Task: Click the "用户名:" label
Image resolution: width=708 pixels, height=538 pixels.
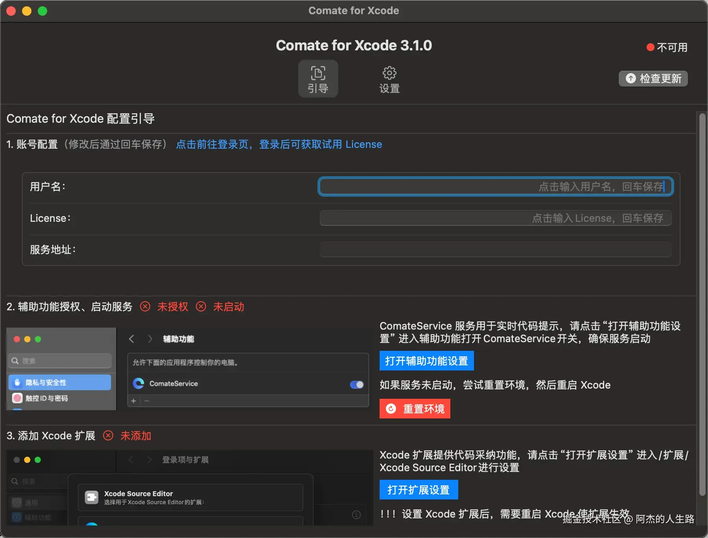Action: [x=48, y=186]
